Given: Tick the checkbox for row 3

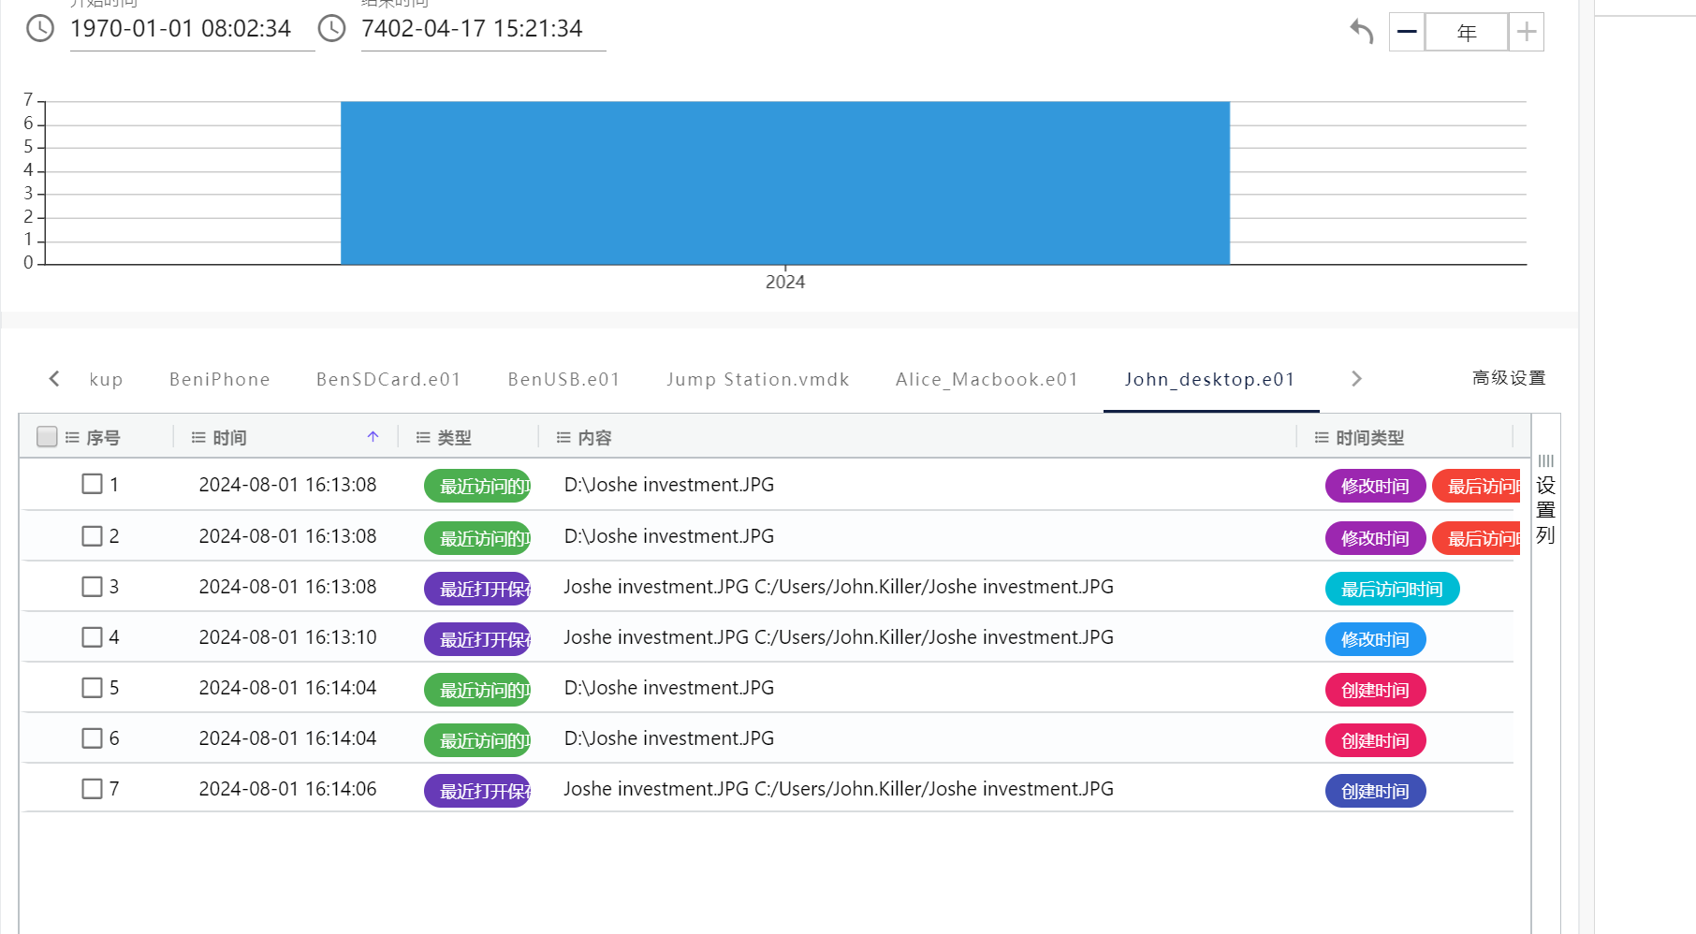Looking at the screenshot, I should point(92,587).
